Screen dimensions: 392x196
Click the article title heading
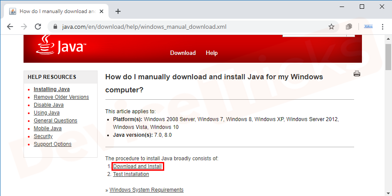pyautogui.click(x=214, y=83)
